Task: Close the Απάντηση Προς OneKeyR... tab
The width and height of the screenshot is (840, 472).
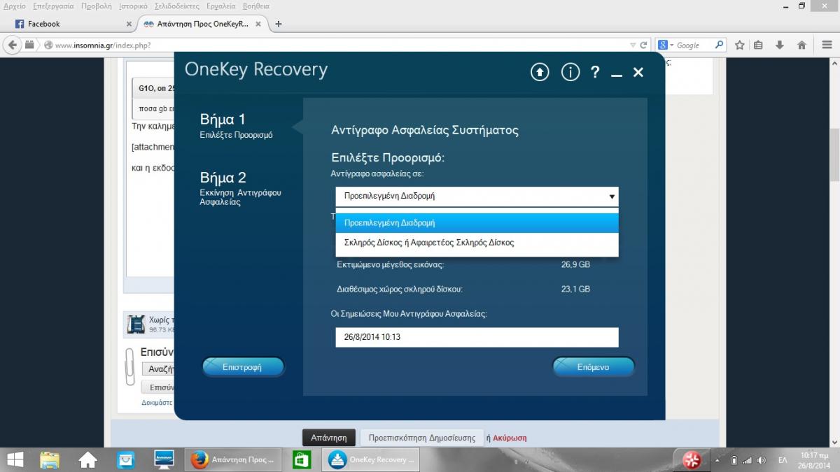Action: coord(260,24)
